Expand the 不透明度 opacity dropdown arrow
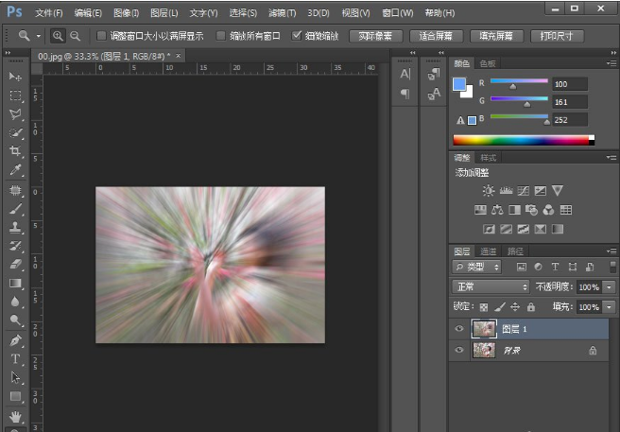 [x=609, y=286]
